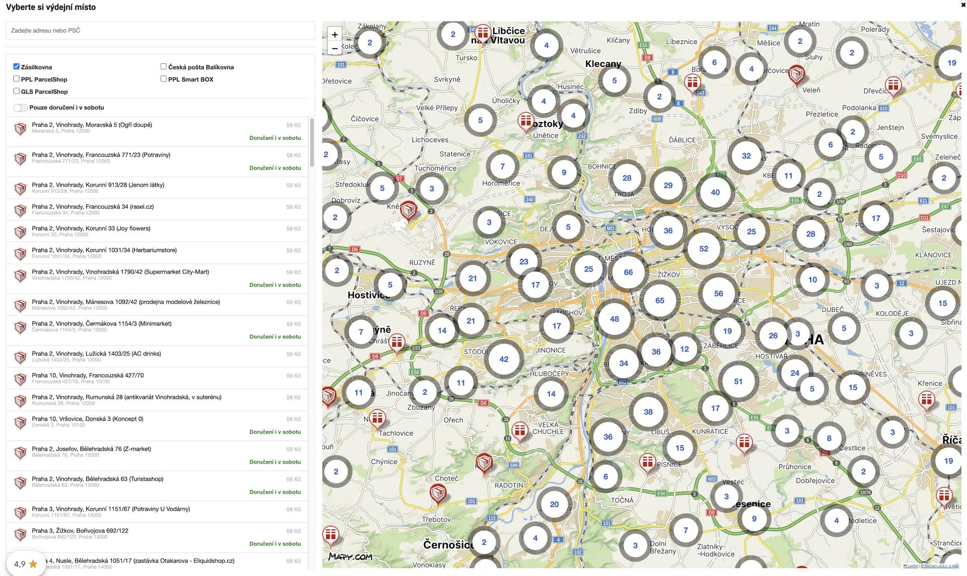The width and height of the screenshot is (967, 576).
Task: Uncheck the Zásilkovna checkbox
Action: tap(16, 66)
